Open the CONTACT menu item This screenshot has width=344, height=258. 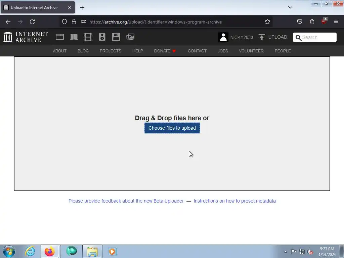(197, 51)
